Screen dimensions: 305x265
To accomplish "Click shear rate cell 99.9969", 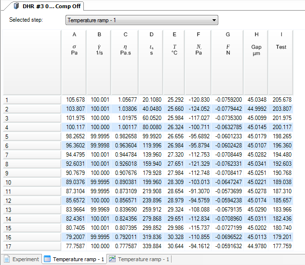I will point(99,210).
